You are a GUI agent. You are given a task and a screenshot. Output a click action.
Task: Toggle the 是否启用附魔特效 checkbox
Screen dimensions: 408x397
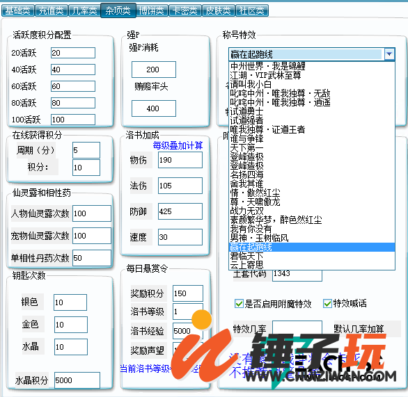point(239,303)
